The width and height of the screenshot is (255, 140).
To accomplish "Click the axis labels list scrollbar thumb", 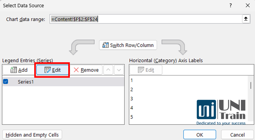I will click(251, 85).
